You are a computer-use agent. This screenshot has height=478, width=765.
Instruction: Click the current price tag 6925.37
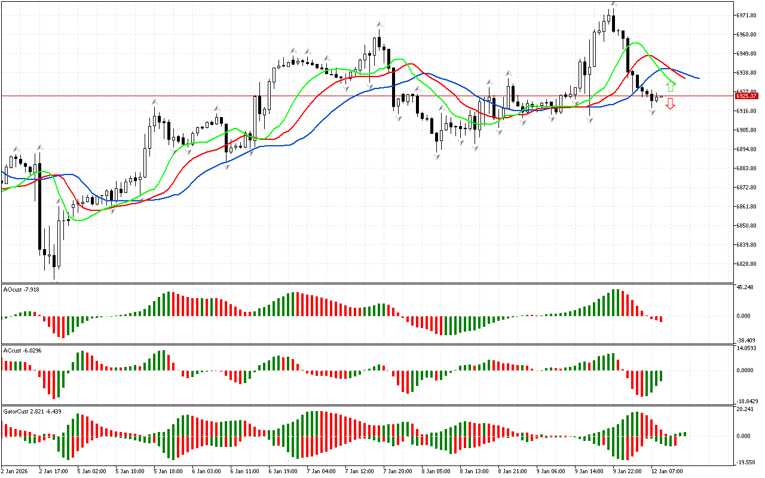point(746,96)
